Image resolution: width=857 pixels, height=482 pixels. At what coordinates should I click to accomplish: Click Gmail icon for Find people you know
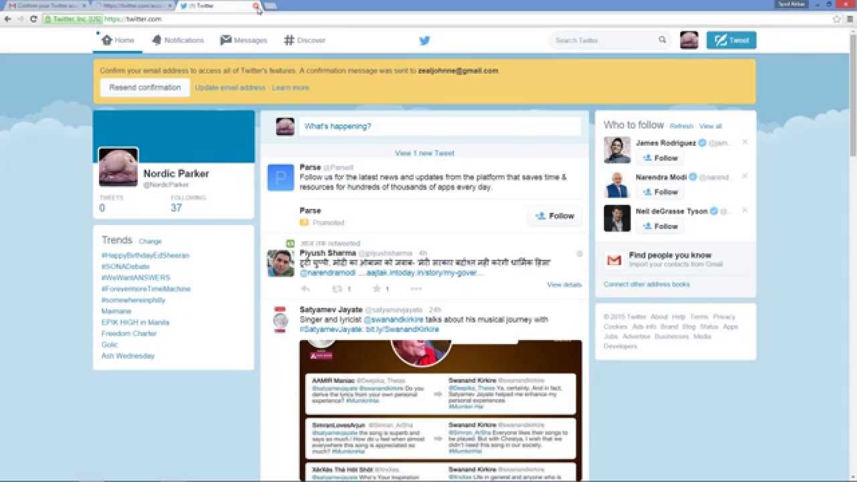[614, 260]
